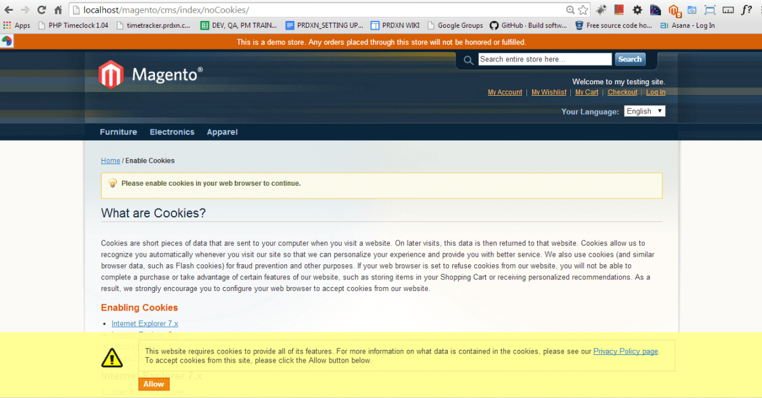Click the search magnifier icon in store header
The image size is (762, 398).
click(x=469, y=60)
